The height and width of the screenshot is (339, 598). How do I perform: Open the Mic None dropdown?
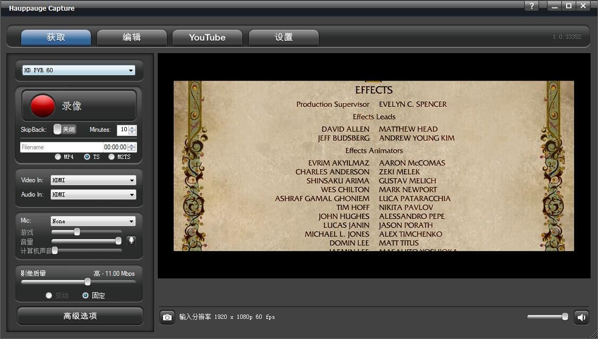(x=93, y=221)
